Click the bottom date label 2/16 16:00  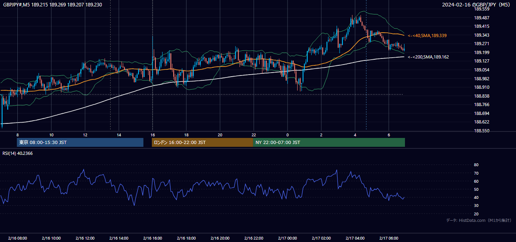pyautogui.click(x=152, y=238)
